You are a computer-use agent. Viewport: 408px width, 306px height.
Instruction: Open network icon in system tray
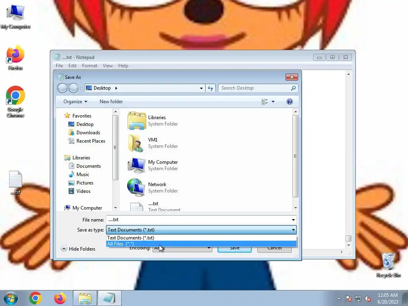(358, 298)
